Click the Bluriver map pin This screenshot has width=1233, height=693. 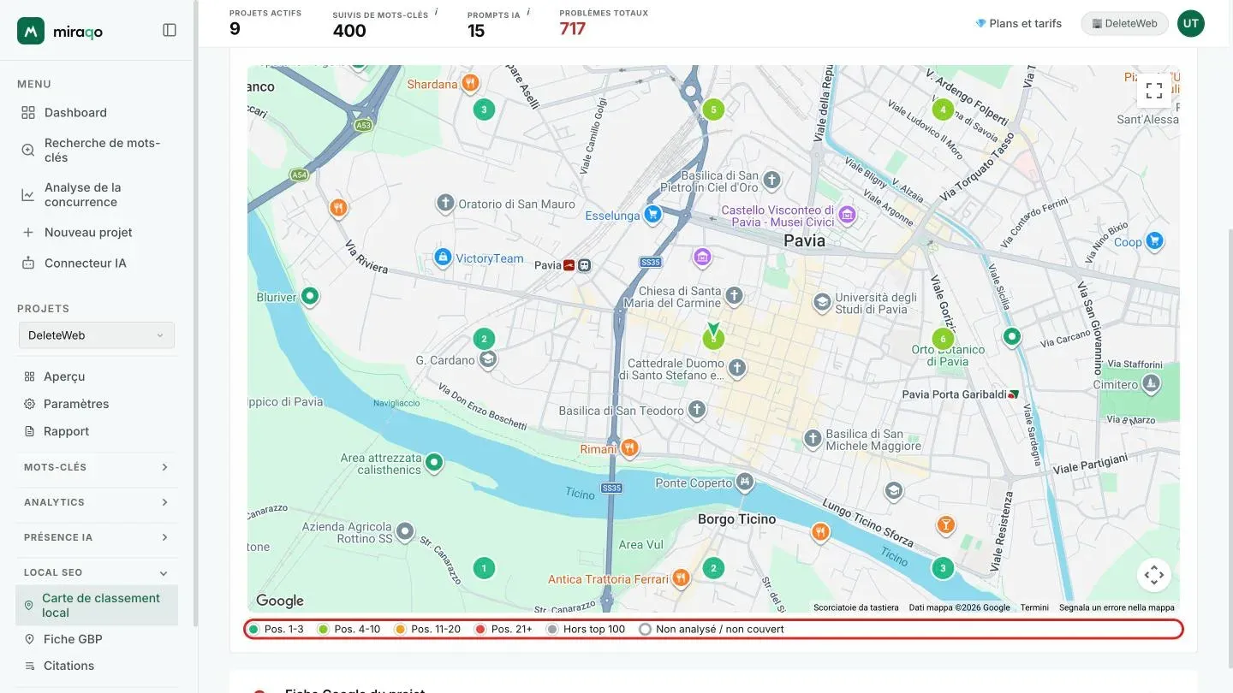[310, 296]
